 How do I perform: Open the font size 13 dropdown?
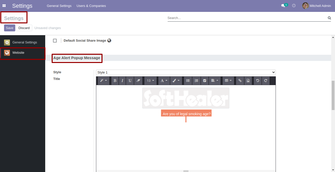151,81
